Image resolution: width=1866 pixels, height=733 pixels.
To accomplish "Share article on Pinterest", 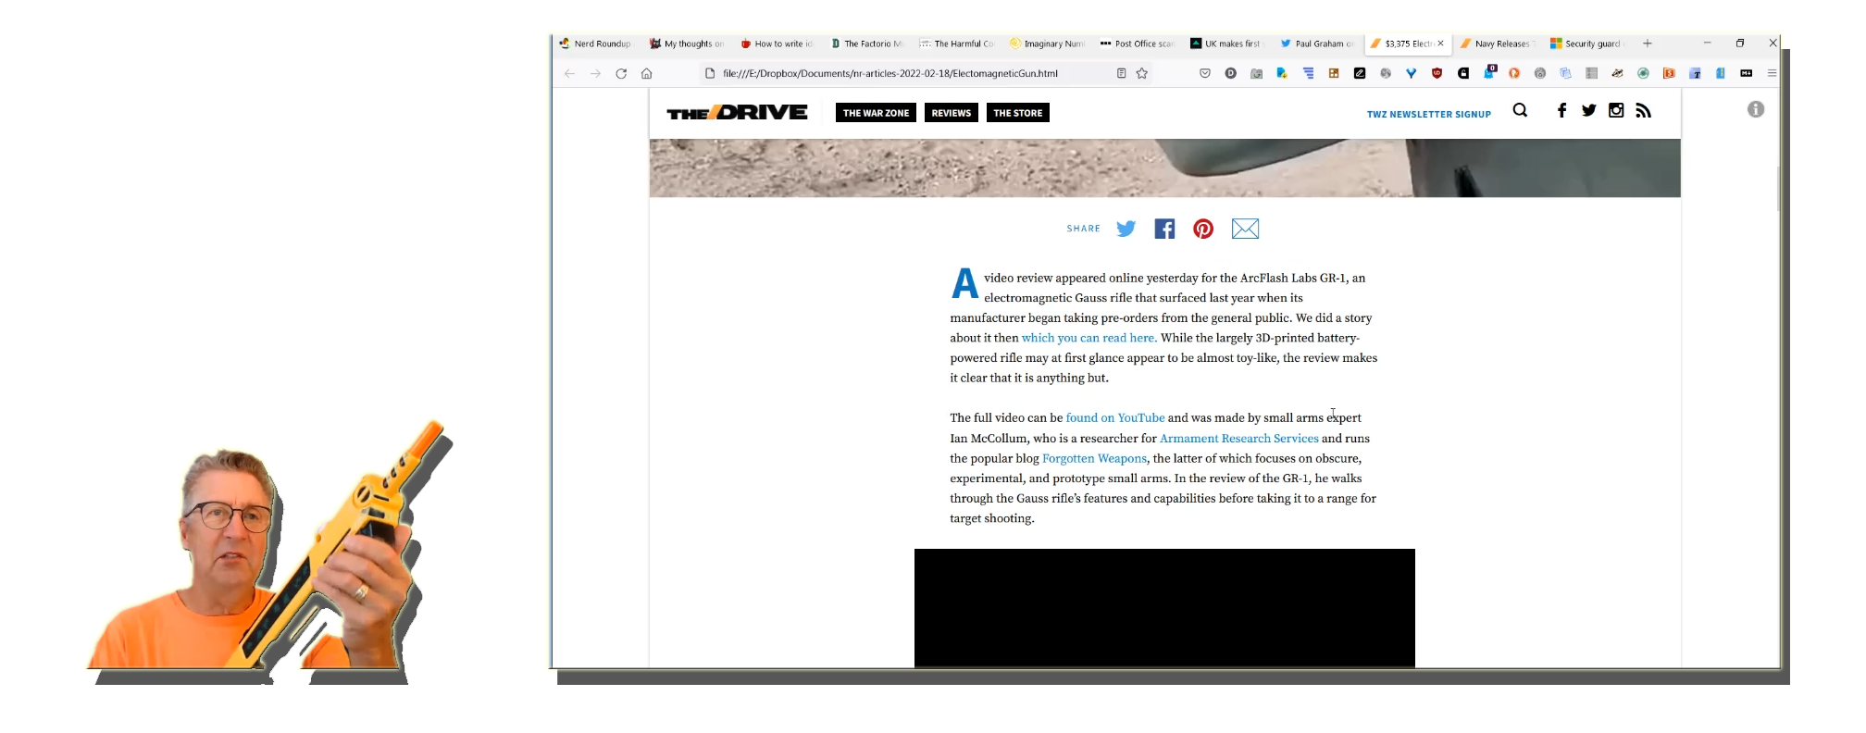I will (x=1203, y=229).
